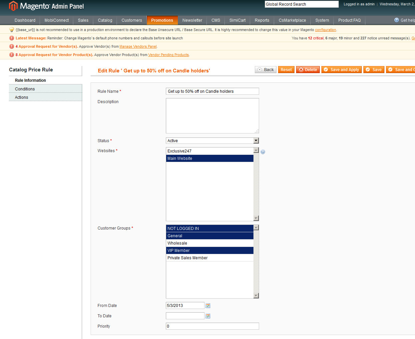The width and height of the screenshot is (415, 339).
Task: Follow the configuration link in the notice
Action: coord(325,30)
